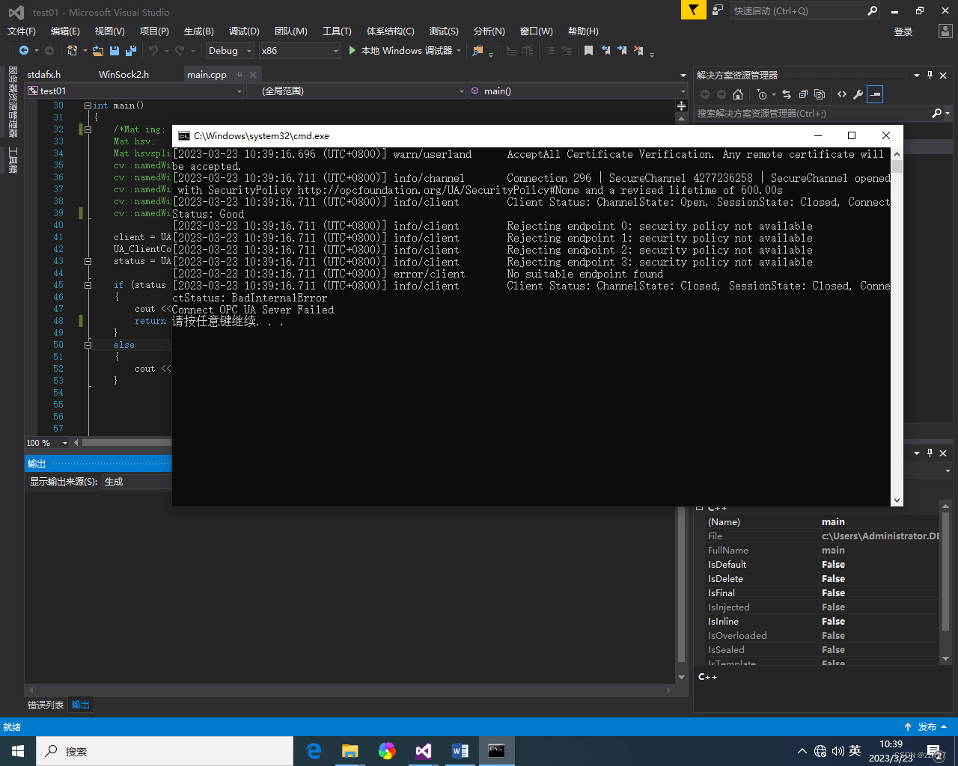Viewport: 958px width, 766px height.
Task: Collapse the C++ category in the properties grid
Action: click(x=700, y=508)
